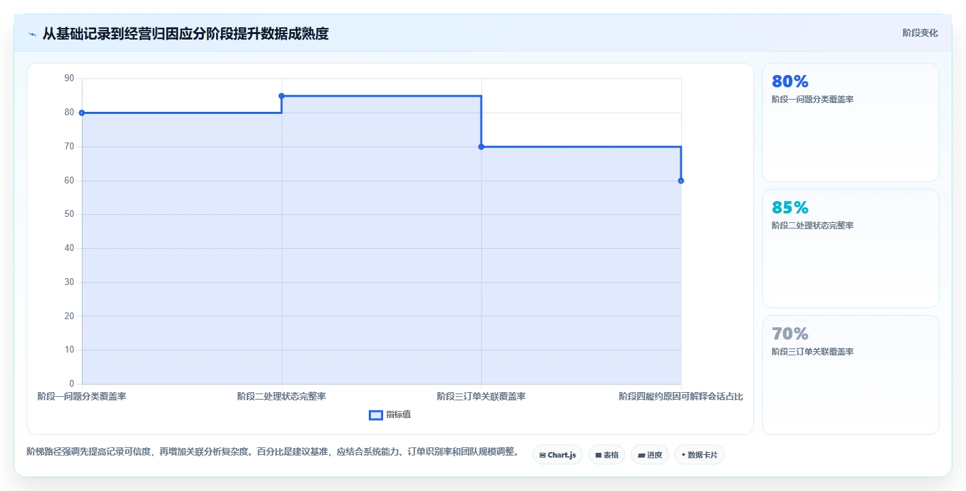Toggle the 指标值 legend entry

tap(390, 415)
